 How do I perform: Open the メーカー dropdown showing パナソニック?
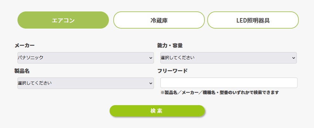(85, 58)
